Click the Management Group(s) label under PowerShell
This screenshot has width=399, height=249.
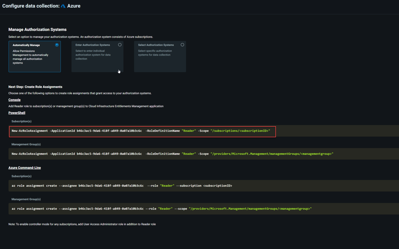tap(26, 144)
